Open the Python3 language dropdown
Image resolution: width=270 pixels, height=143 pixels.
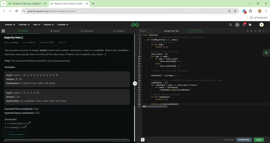(145, 31)
